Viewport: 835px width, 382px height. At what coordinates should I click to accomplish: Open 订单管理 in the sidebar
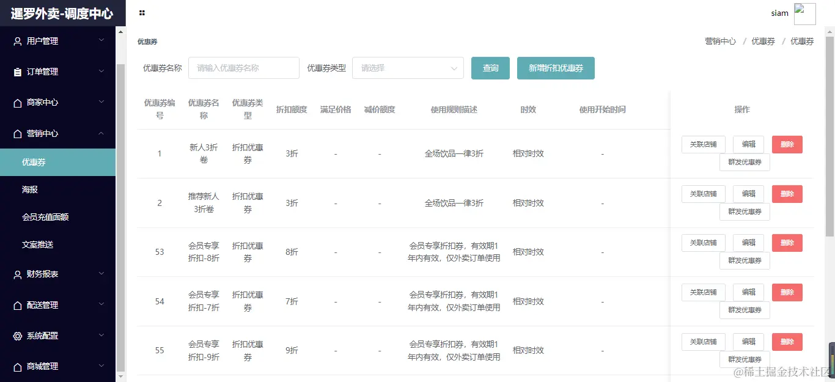[57, 72]
